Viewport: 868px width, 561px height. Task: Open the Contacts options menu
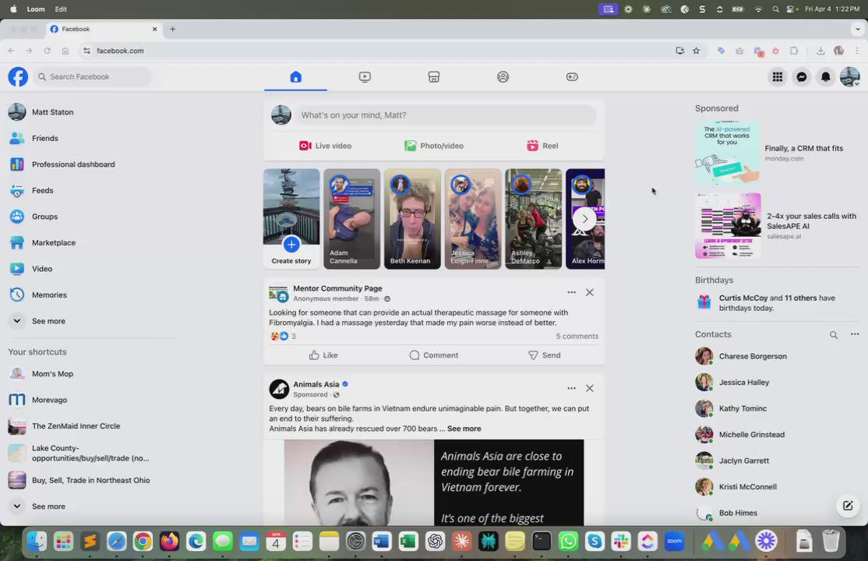click(x=855, y=334)
